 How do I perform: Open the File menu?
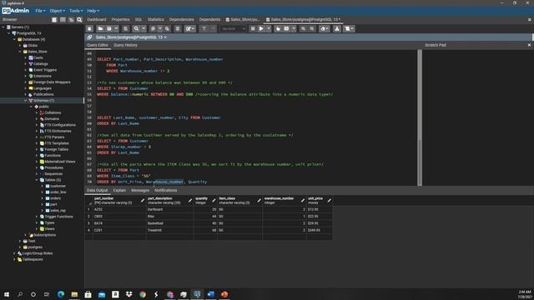click(x=40, y=11)
